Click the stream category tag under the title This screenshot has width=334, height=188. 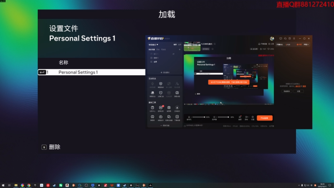point(206,49)
